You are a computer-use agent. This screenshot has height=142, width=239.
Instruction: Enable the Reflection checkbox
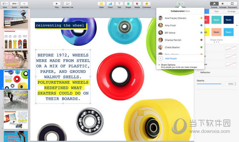(x=198, y=72)
